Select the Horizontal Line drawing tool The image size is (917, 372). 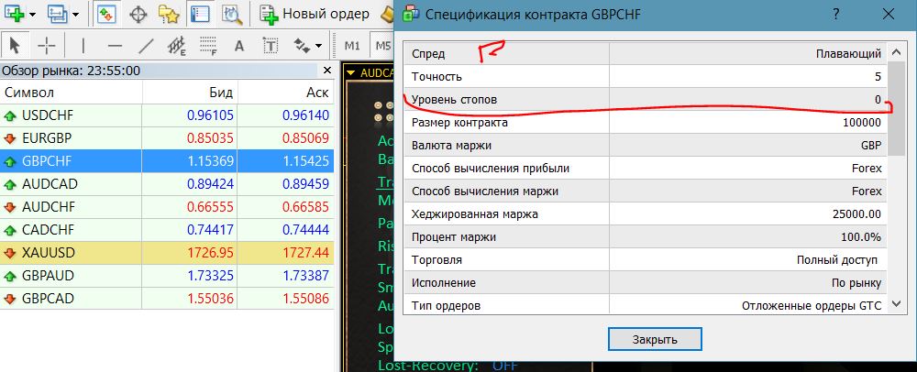(116, 46)
